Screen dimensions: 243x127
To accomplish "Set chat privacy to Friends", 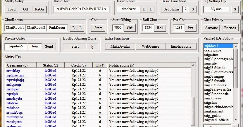I will [x=230, y=28].
